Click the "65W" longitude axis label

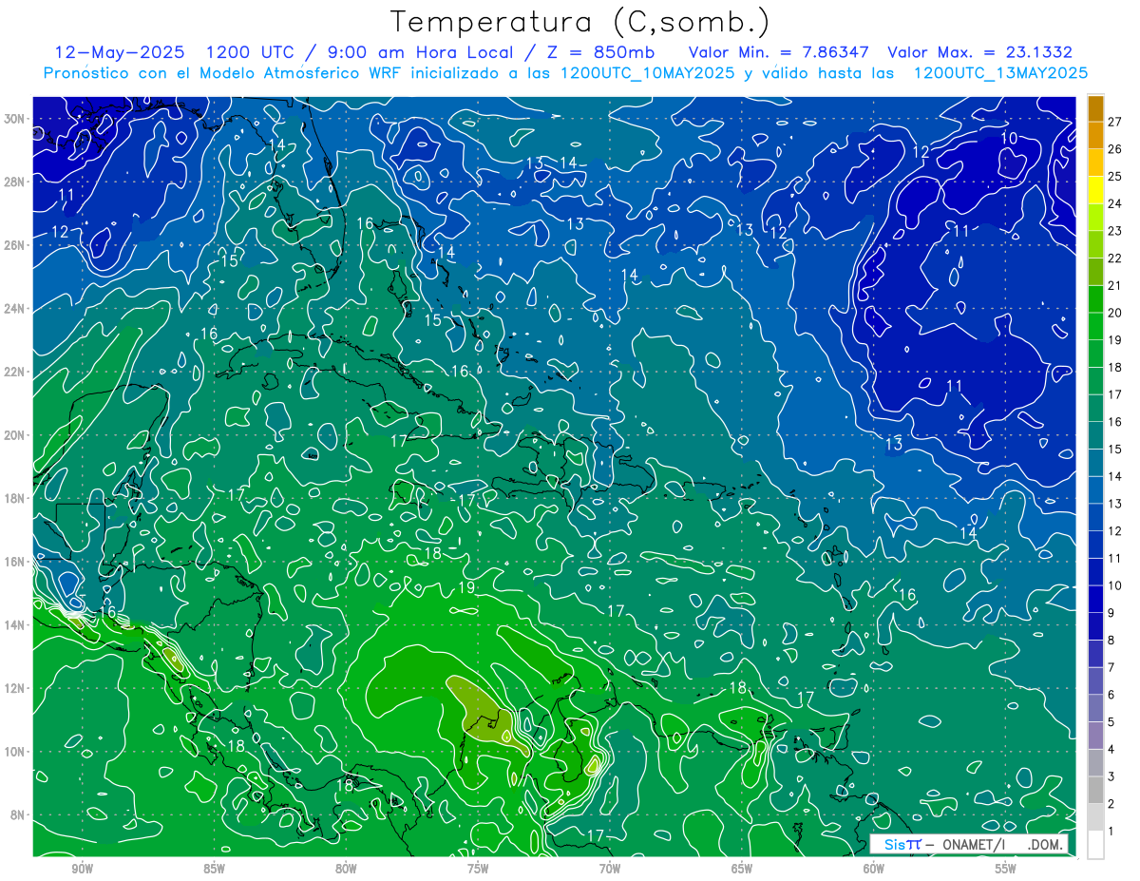pyautogui.click(x=742, y=869)
